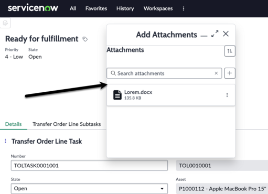Click the TOL0010001 read-only field
The height and width of the screenshot is (194, 268).
click(x=222, y=165)
